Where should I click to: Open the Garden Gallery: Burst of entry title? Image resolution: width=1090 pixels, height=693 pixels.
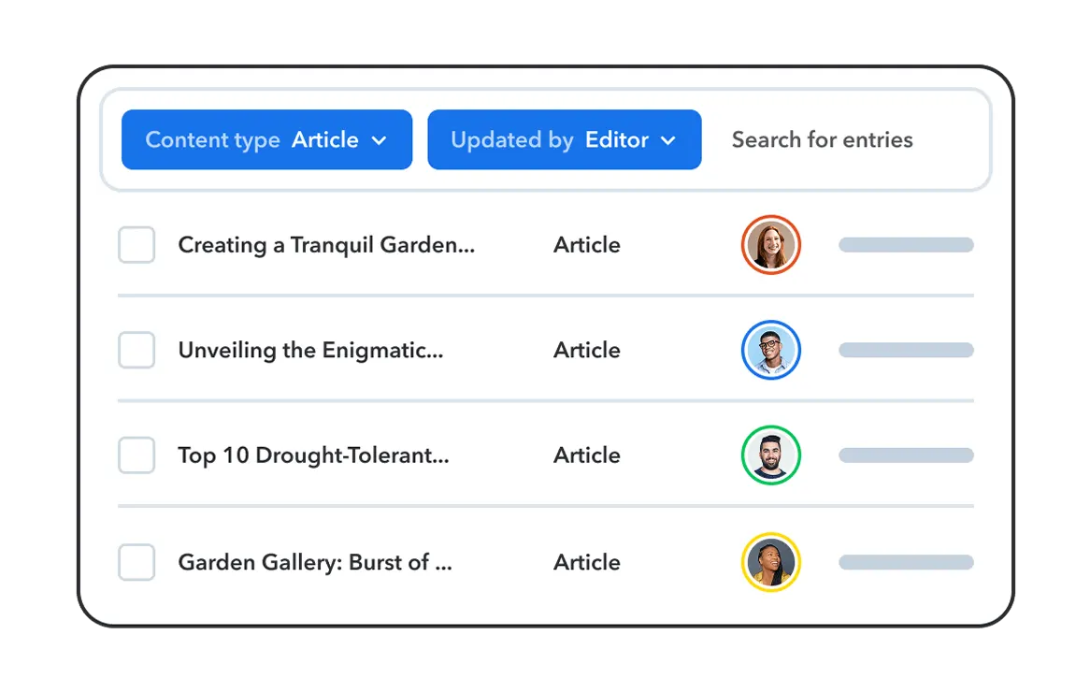(315, 562)
